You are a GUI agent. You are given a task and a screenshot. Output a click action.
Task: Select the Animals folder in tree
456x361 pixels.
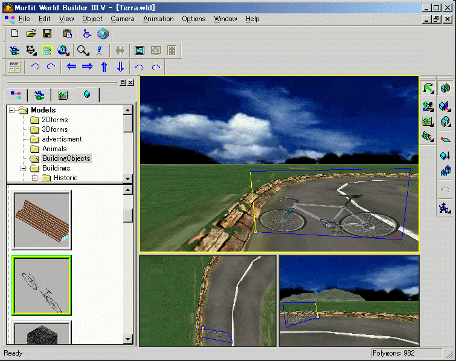pos(54,149)
